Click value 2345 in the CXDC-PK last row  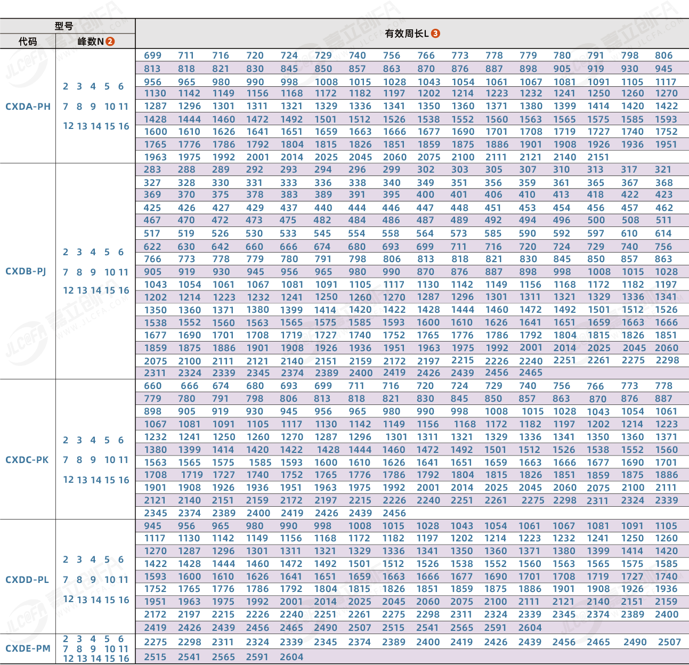tap(156, 513)
